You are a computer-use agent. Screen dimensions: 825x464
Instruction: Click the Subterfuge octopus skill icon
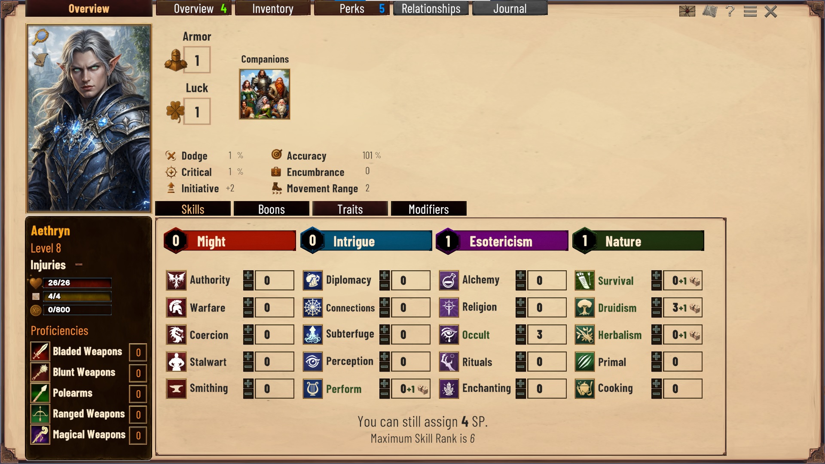click(x=313, y=335)
